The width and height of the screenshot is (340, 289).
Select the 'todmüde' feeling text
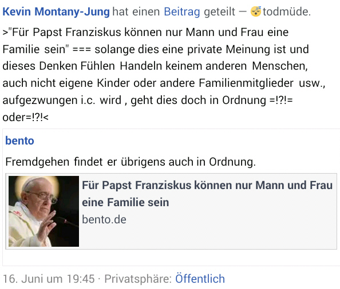pyautogui.click(x=287, y=11)
